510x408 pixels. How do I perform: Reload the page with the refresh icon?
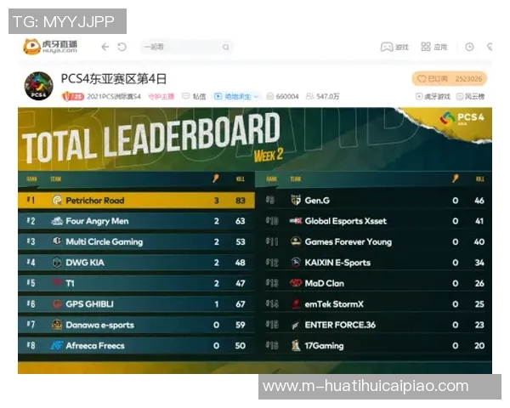(122, 47)
